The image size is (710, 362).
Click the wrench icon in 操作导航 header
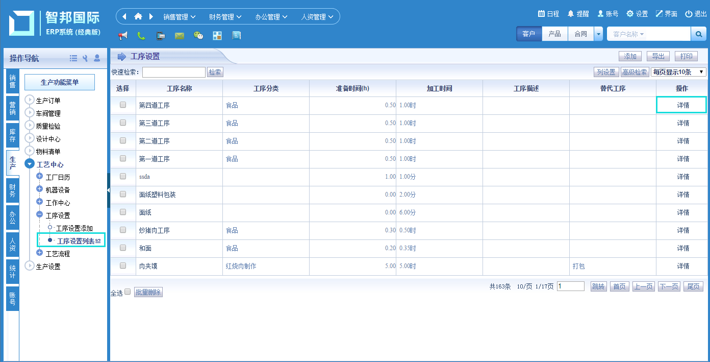point(85,58)
